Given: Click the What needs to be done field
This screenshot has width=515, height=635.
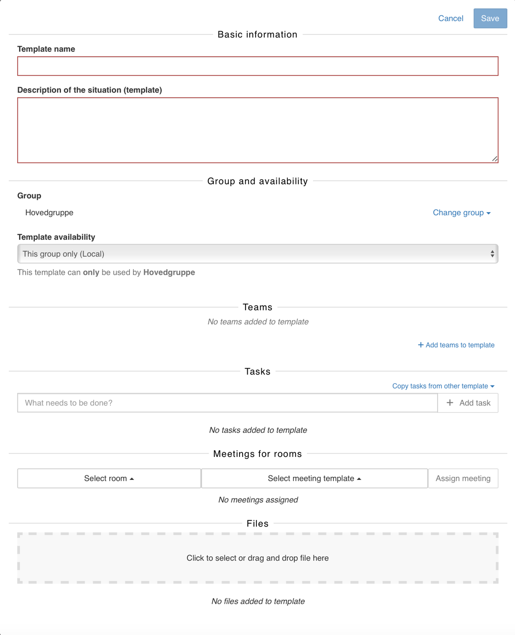Looking at the screenshot, I should click(x=227, y=403).
